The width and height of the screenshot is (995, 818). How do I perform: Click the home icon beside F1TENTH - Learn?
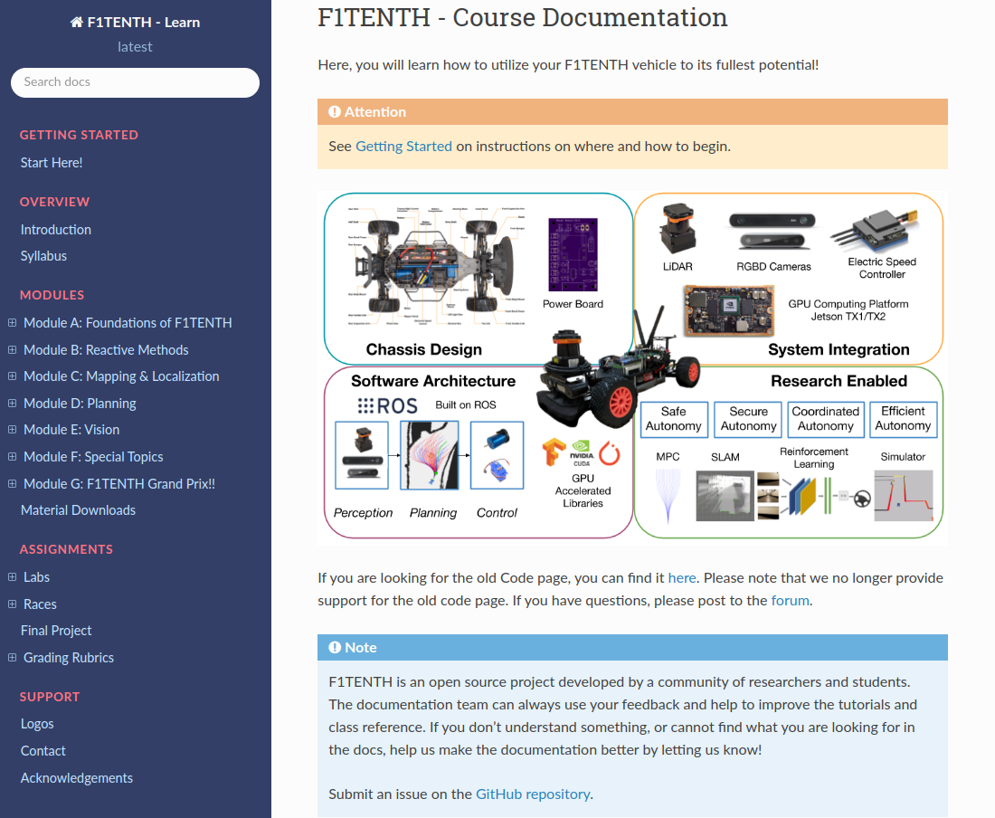76,23
